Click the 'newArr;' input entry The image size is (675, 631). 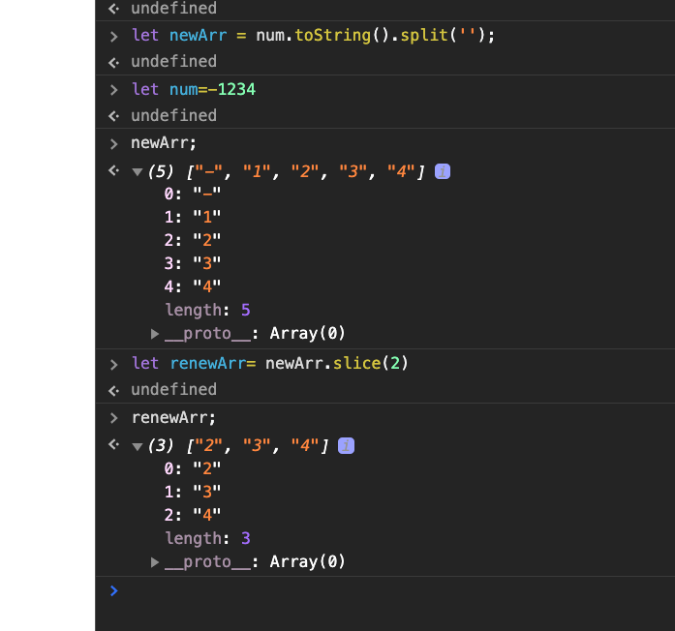point(164,143)
